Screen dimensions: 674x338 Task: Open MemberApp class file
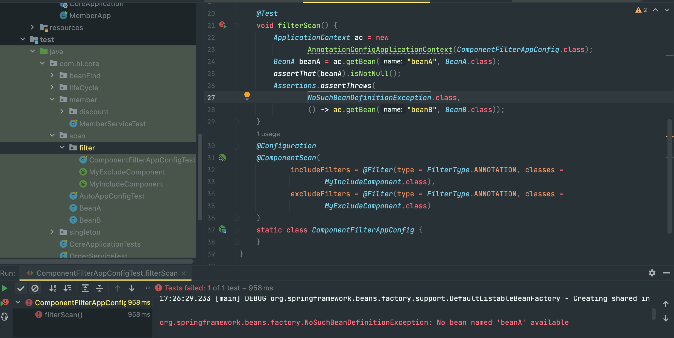pos(90,16)
